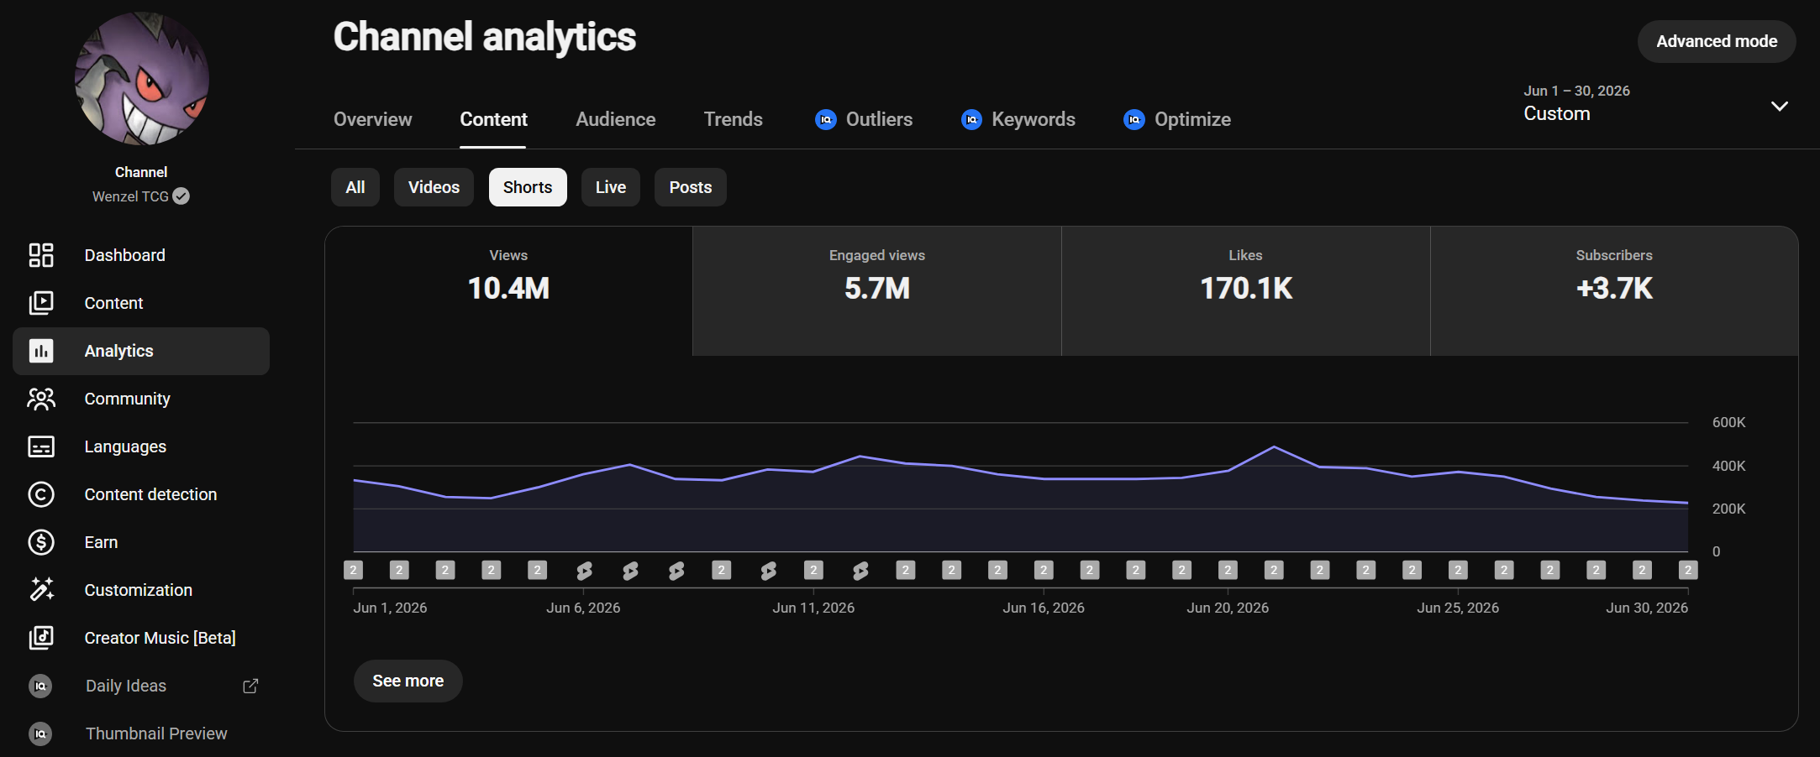The height and width of the screenshot is (757, 1820).
Task: Select the Views 10.4M metric card
Action: [508, 290]
